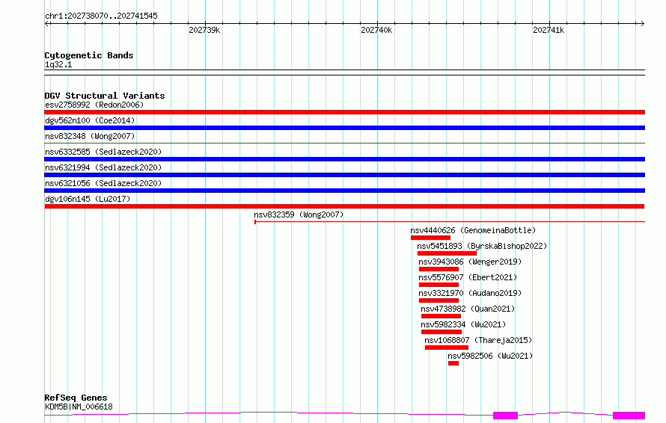This screenshot has width=666, height=423.
Task: Select dgv106n145 (Lu2017) label
Action: pos(88,199)
